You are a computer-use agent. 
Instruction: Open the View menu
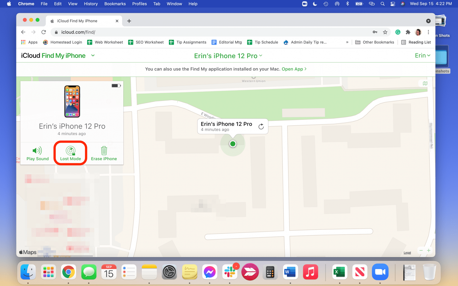[x=73, y=4]
